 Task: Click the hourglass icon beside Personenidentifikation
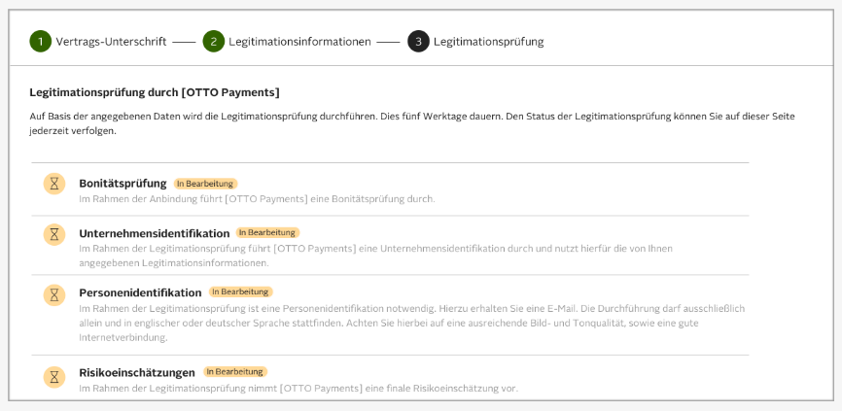[x=54, y=294]
